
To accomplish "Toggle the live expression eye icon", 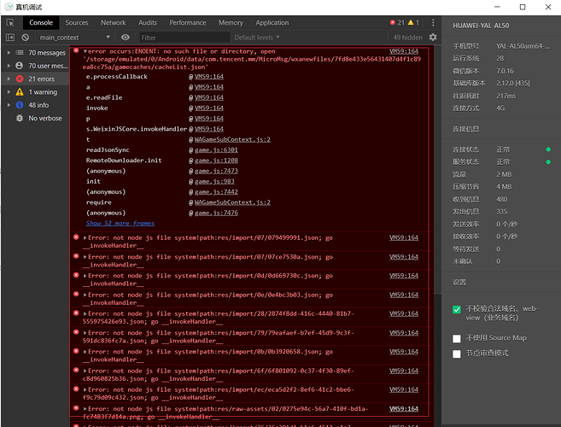I will [126, 38].
